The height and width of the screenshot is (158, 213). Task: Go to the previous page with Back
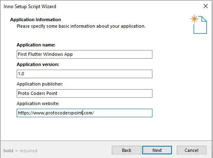(x=126, y=150)
